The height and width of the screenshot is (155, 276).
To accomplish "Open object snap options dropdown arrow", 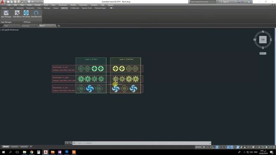I will [235, 147].
